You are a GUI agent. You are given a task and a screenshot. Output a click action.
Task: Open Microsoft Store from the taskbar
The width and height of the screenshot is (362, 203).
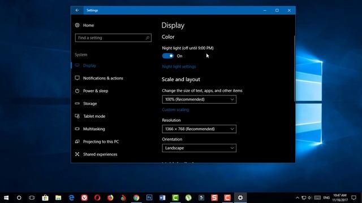(x=45, y=198)
